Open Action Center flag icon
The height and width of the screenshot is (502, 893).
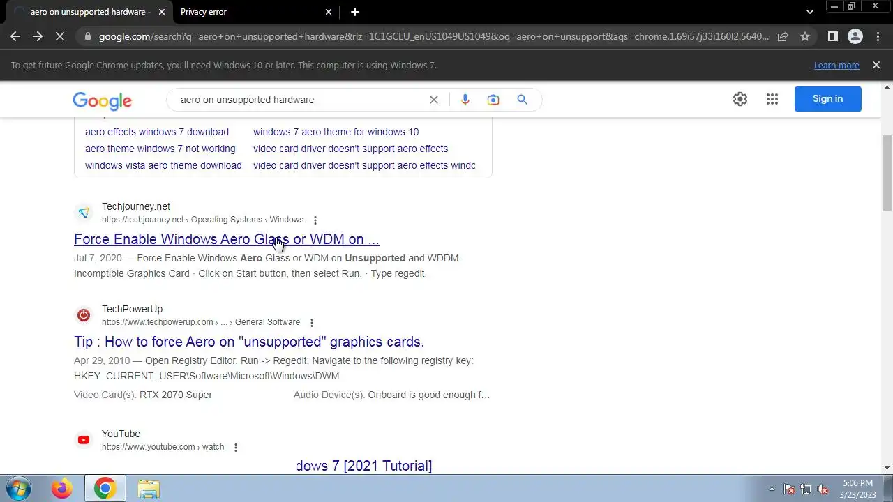point(789,489)
